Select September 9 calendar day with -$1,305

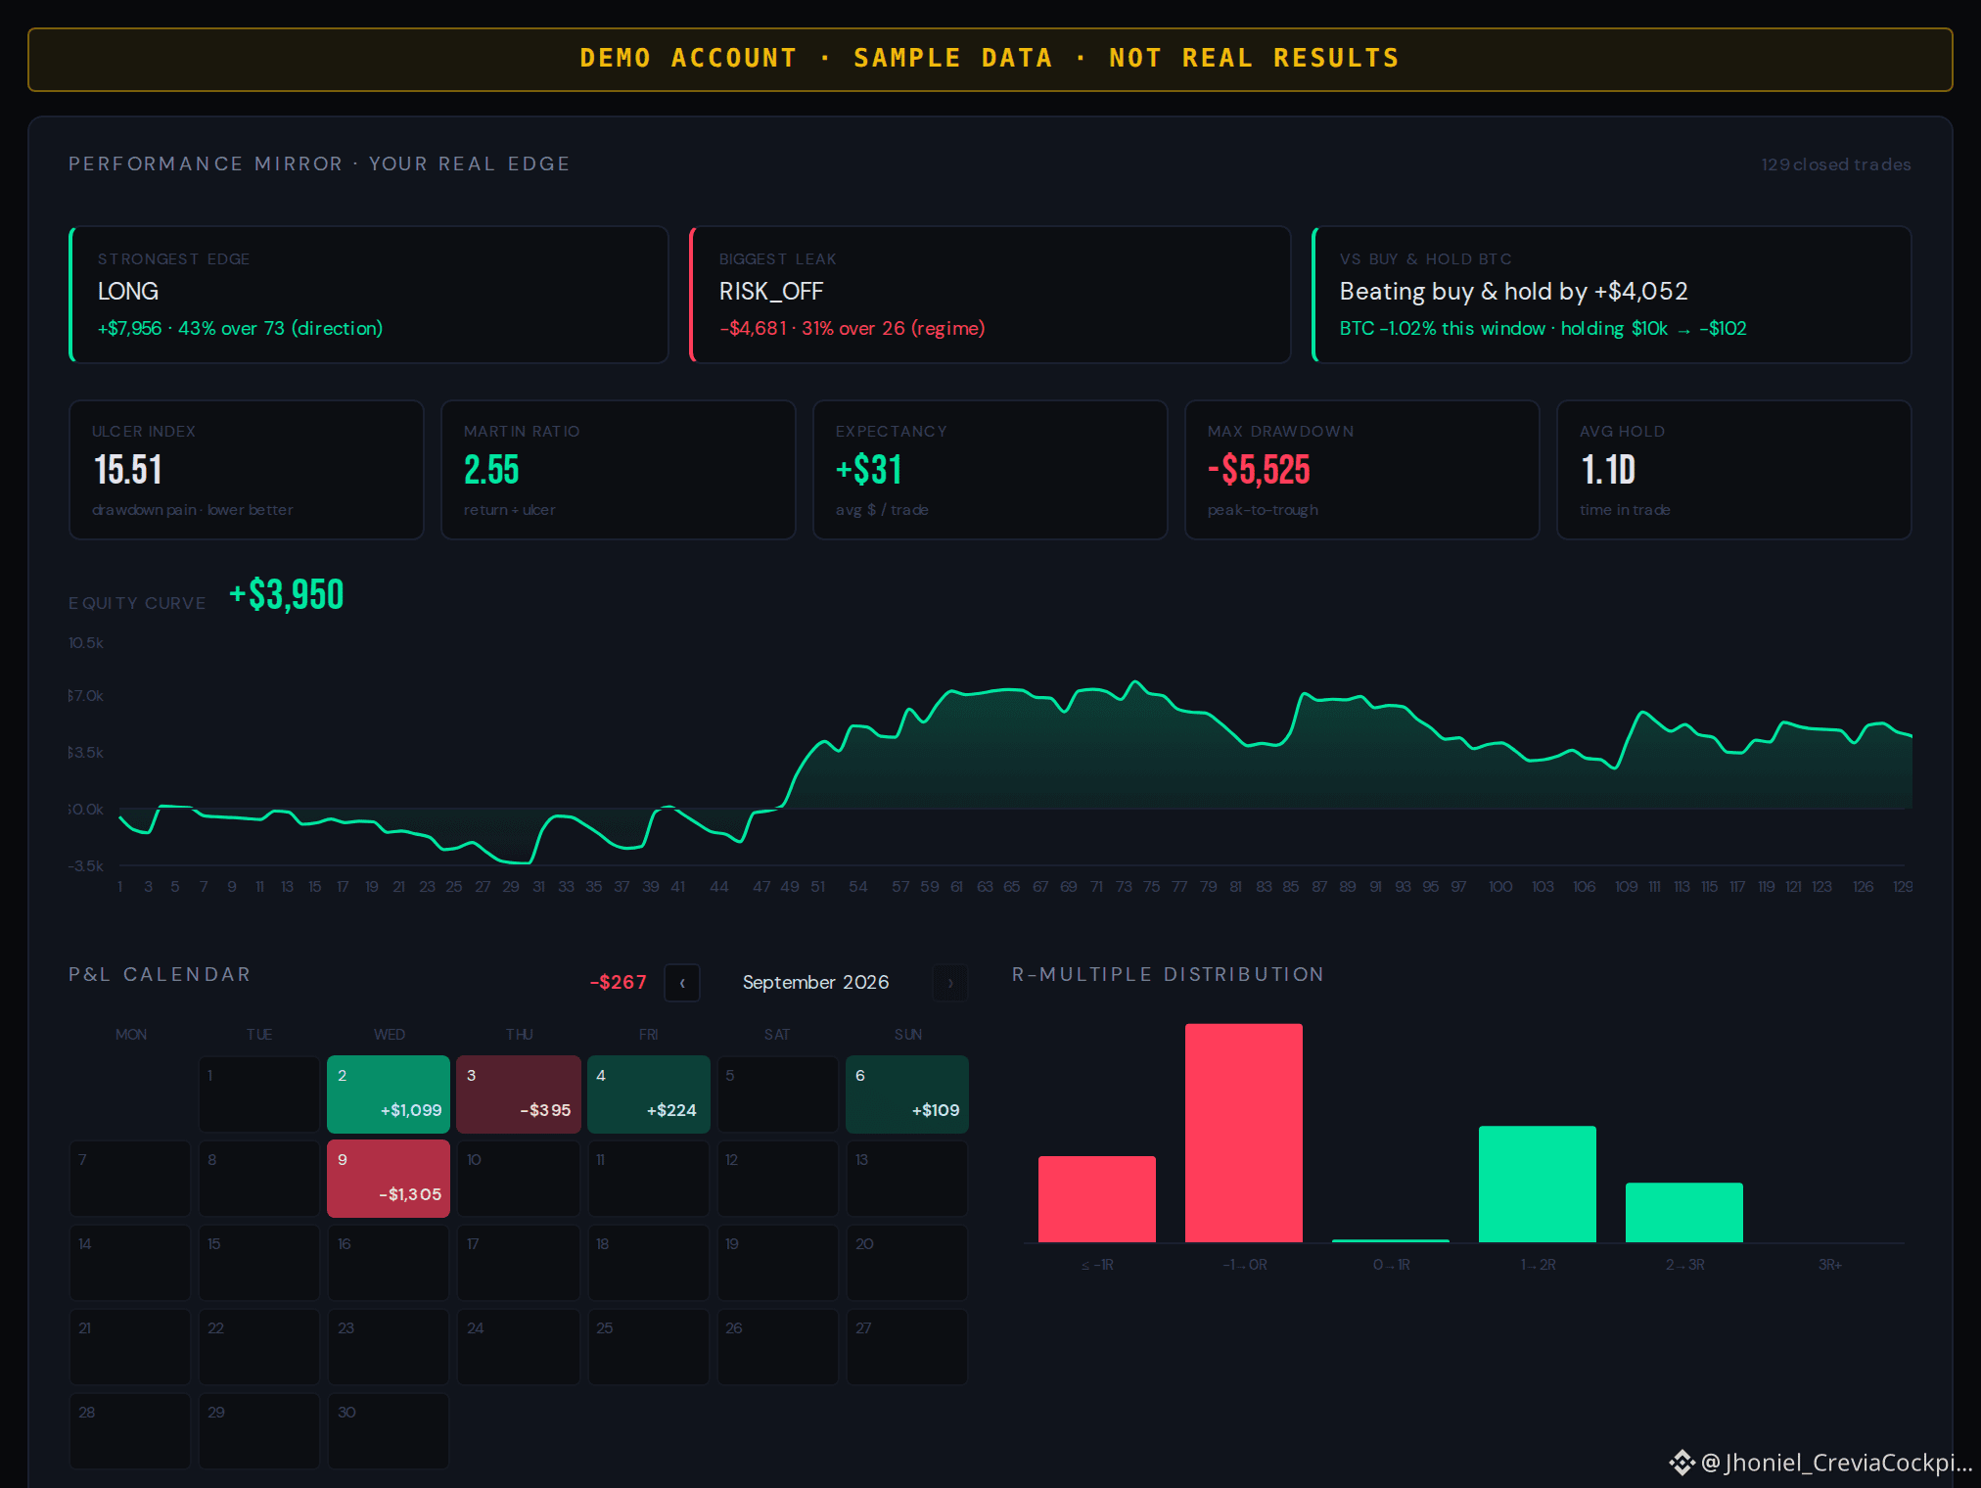389,1179
